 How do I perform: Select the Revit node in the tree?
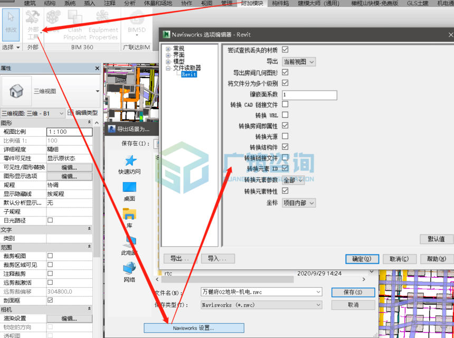click(189, 74)
